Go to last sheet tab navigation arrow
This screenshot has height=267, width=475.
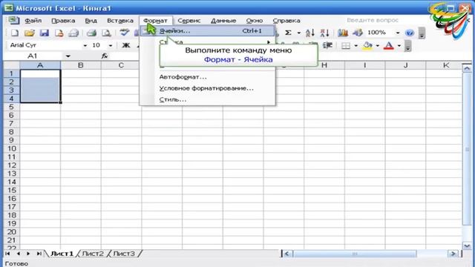[x=39, y=254]
